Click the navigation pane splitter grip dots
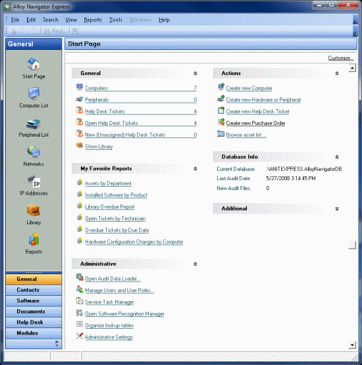This screenshot has width=362, height=365. click(x=34, y=272)
